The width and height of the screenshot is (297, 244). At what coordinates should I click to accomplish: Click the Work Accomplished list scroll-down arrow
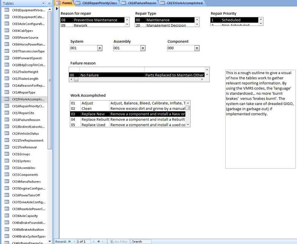click(188, 125)
